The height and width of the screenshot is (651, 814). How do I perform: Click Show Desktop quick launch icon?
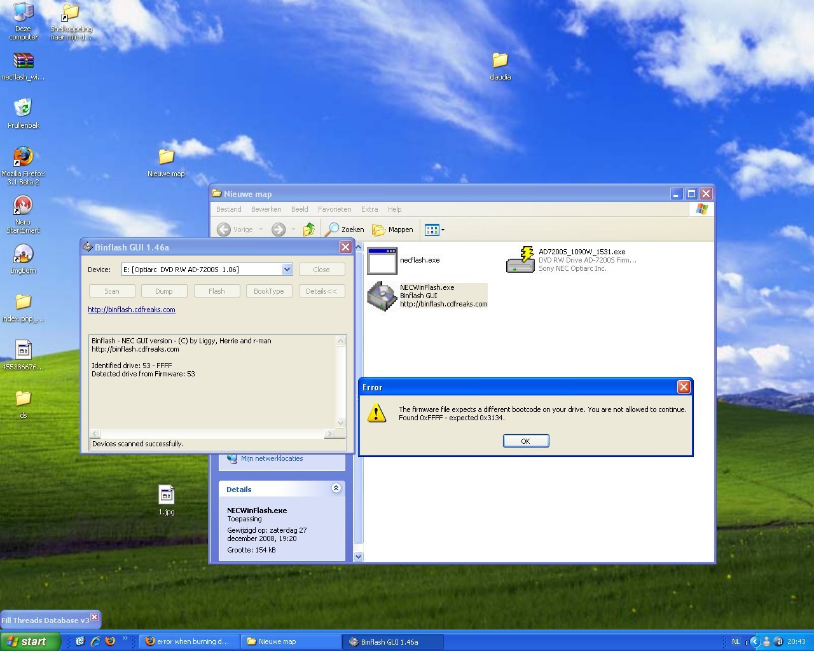[80, 641]
